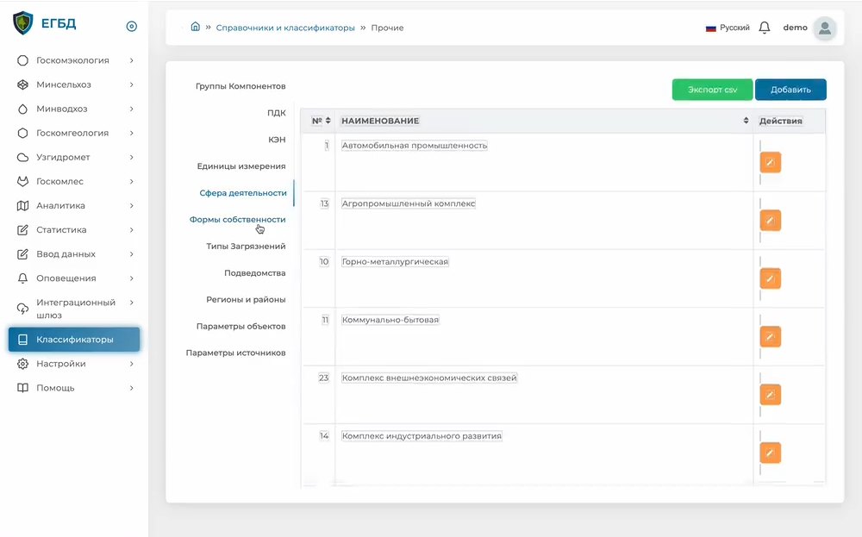The image size is (862, 537).
Task: Click 'Автомобильная промышленность' cell text
Action: coord(415,146)
